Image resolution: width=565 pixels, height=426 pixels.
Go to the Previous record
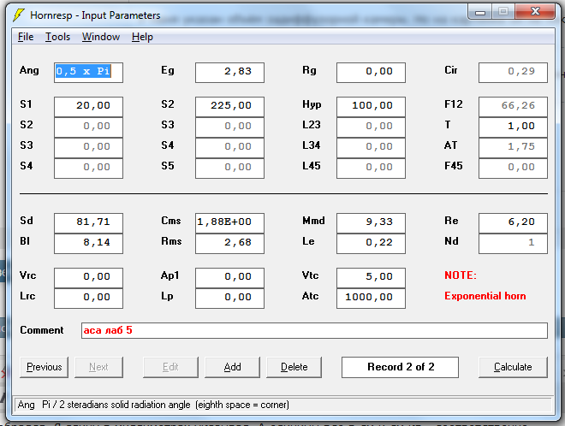pos(44,367)
